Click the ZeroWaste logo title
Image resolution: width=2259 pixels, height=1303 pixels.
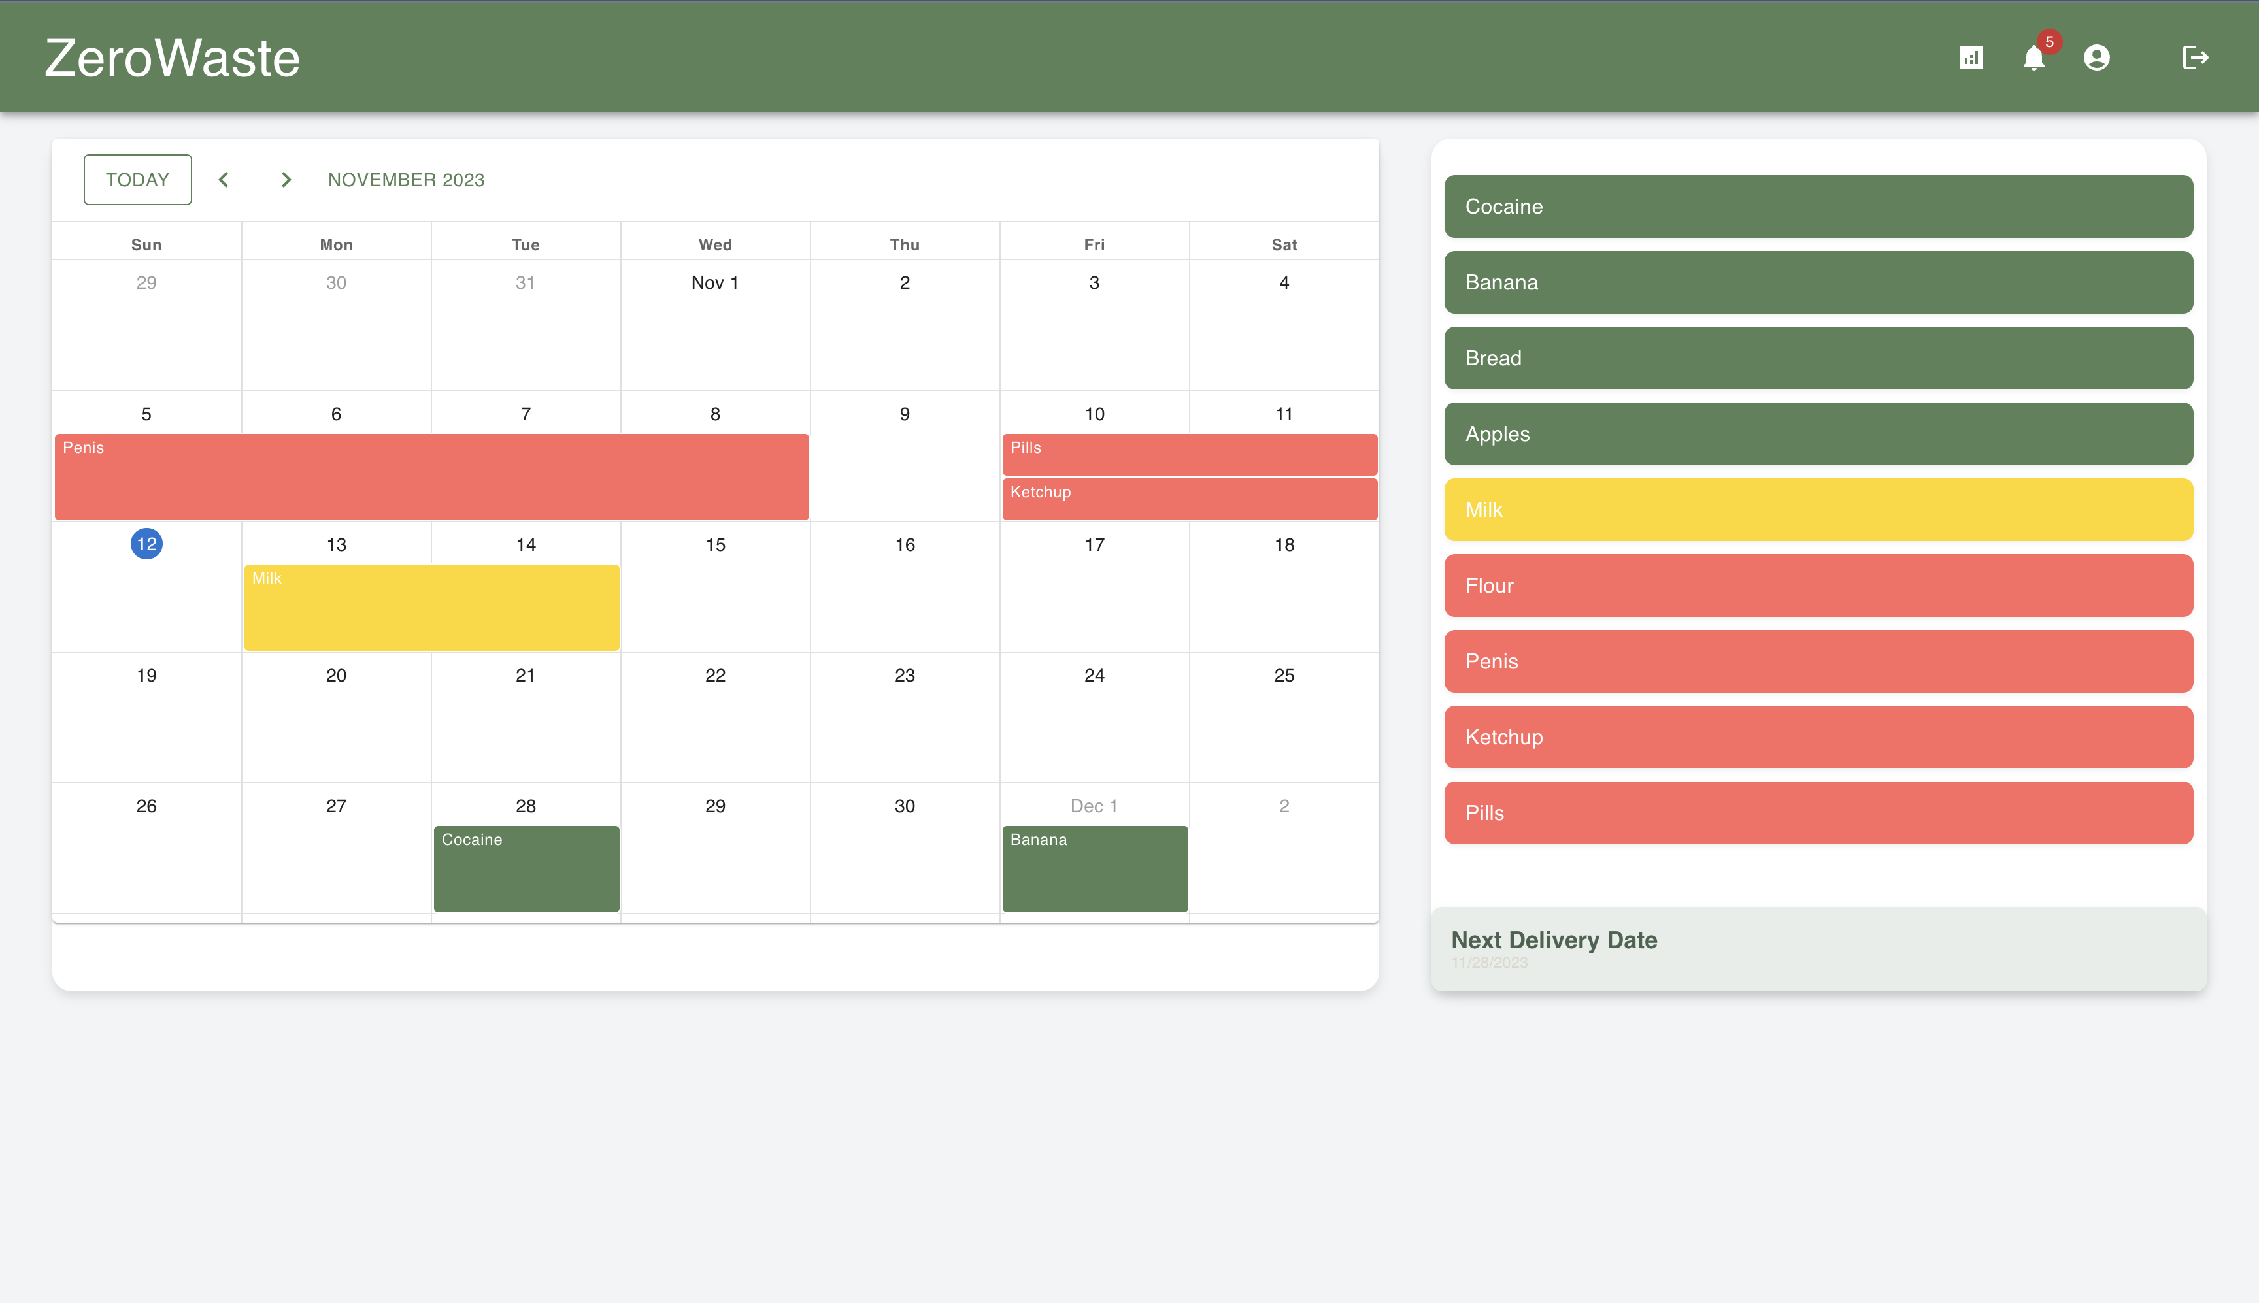[173, 58]
